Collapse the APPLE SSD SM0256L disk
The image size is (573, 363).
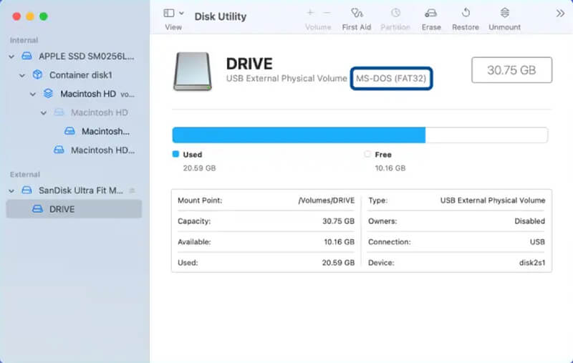click(x=11, y=57)
